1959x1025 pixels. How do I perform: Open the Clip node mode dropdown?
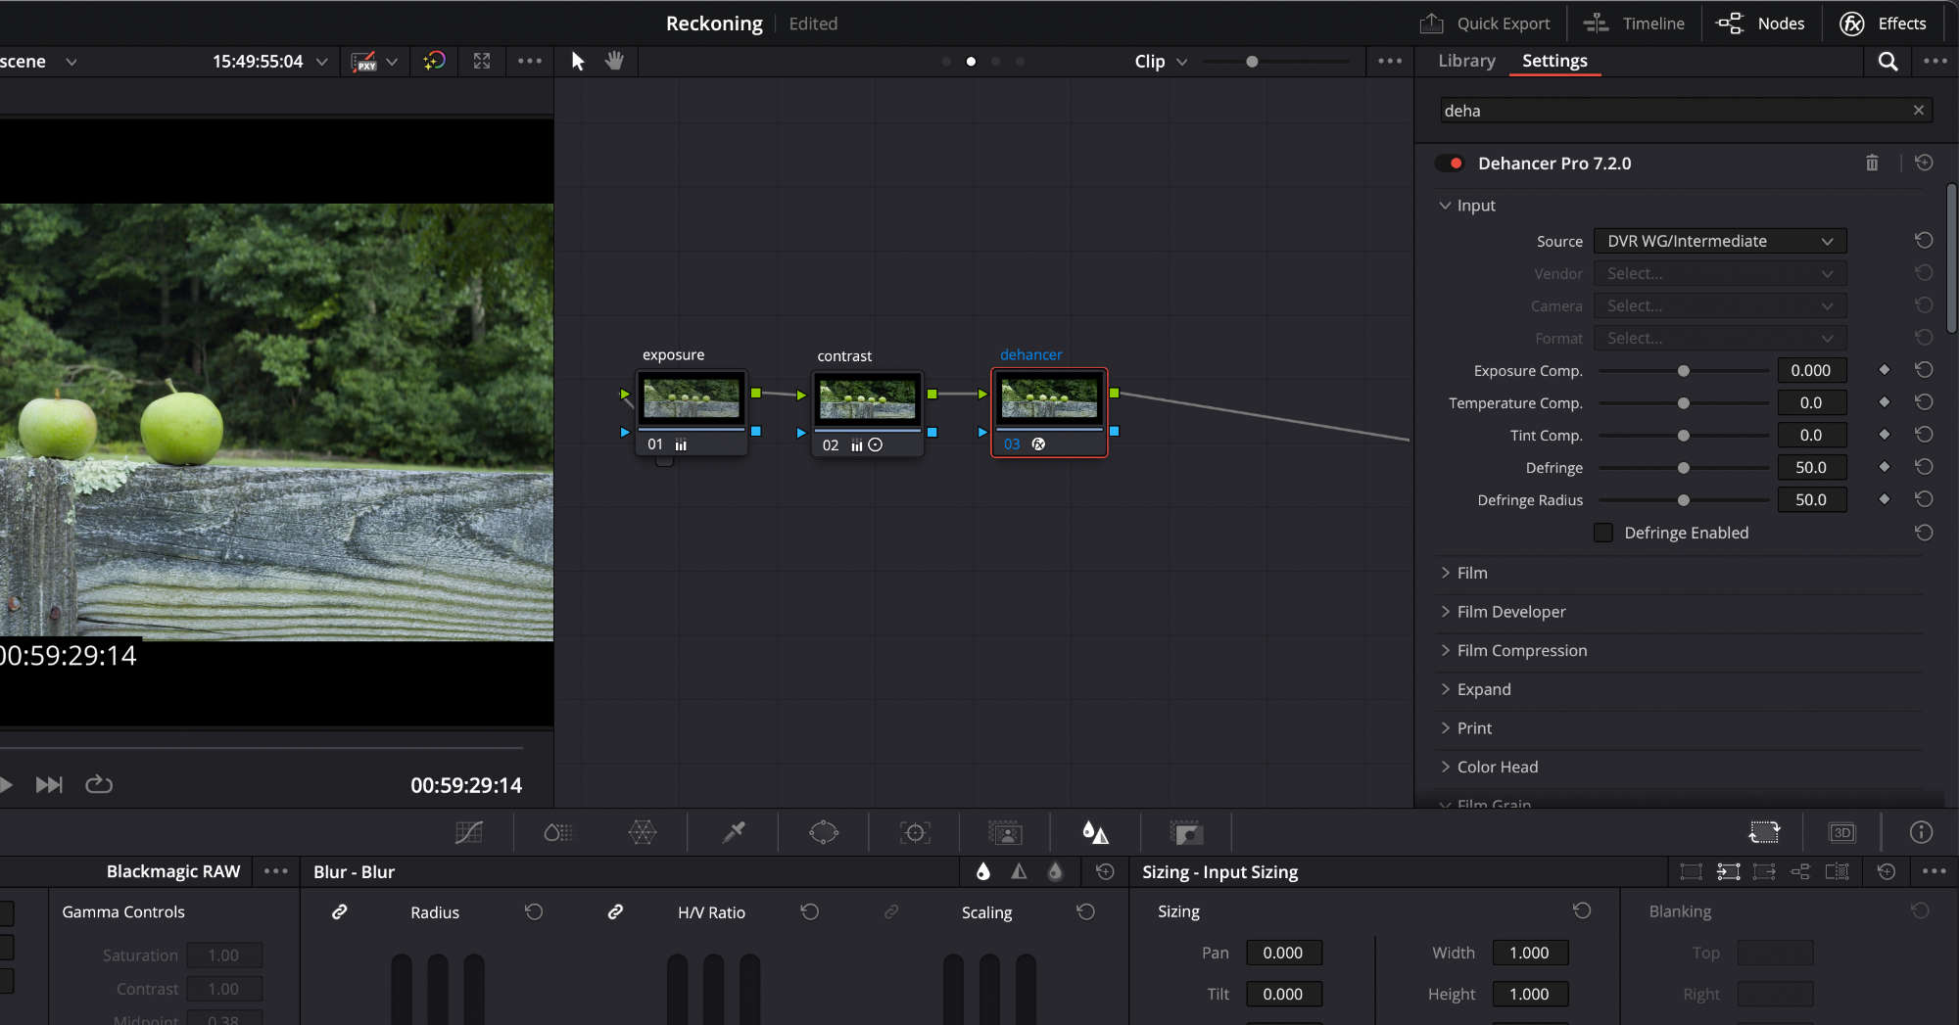[x=1161, y=62]
